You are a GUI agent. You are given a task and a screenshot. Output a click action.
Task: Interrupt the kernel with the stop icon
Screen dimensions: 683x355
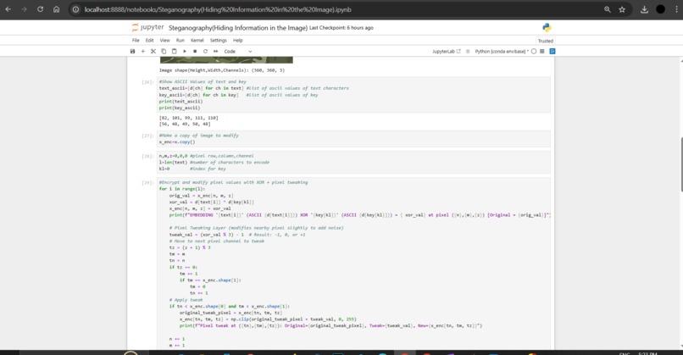(195, 52)
